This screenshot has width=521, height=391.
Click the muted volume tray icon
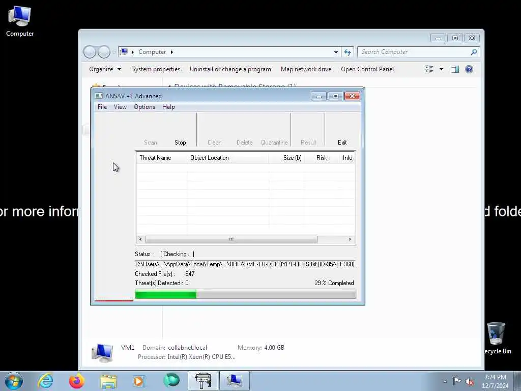(x=470, y=381)
